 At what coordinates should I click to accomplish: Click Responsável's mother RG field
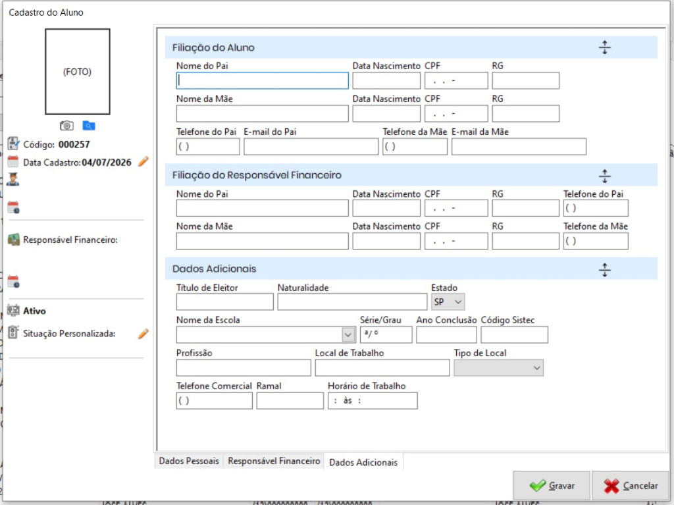point(525,241)
